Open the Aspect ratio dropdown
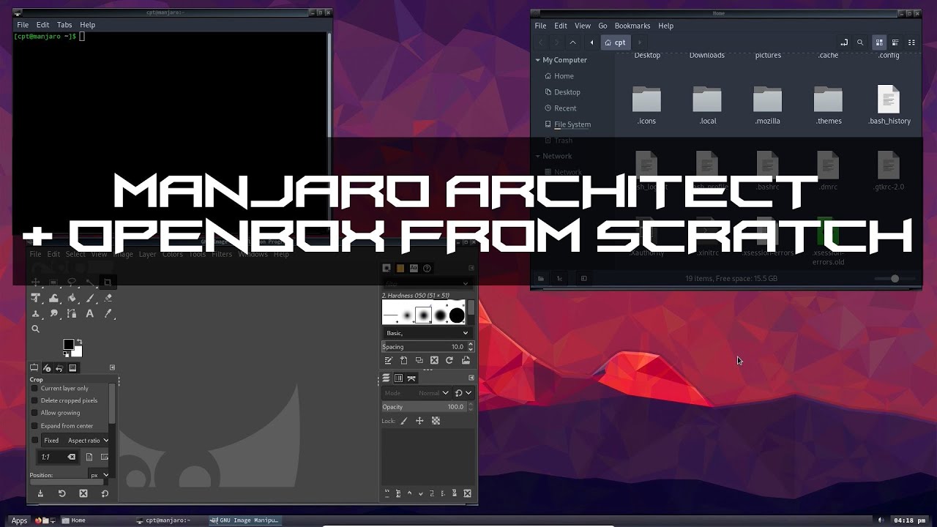937x527 pixels. click(88, 441)
